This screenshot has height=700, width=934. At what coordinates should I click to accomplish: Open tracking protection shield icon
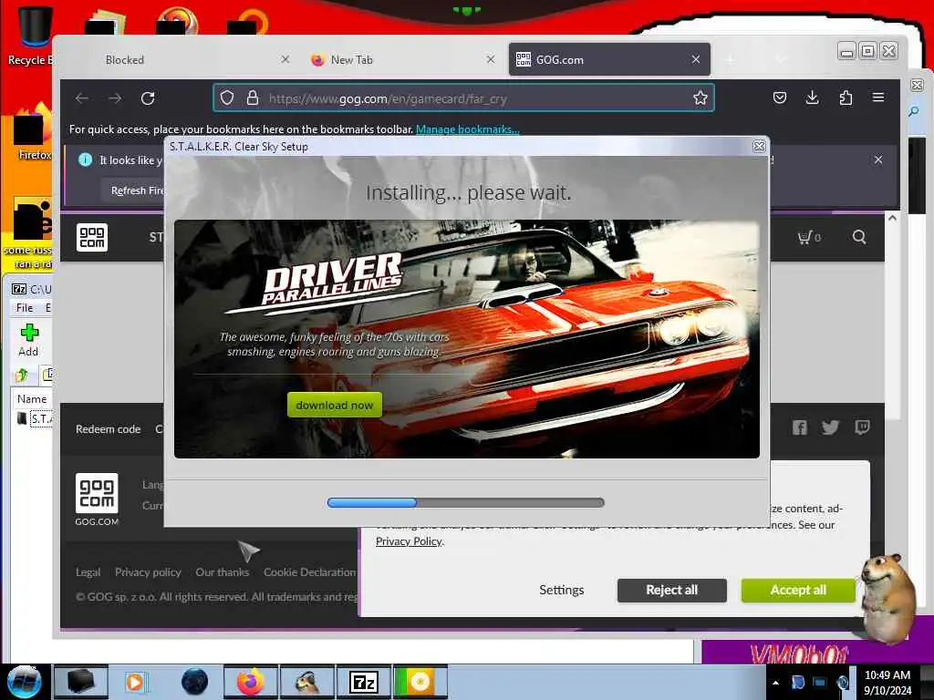[x=227, y=98]
